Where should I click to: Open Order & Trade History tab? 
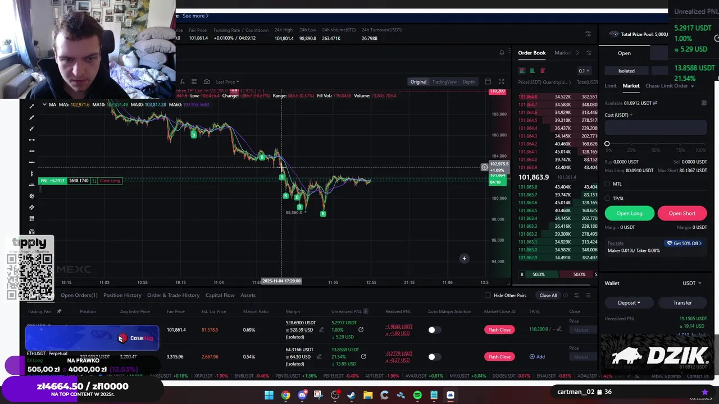click(173, 296)
